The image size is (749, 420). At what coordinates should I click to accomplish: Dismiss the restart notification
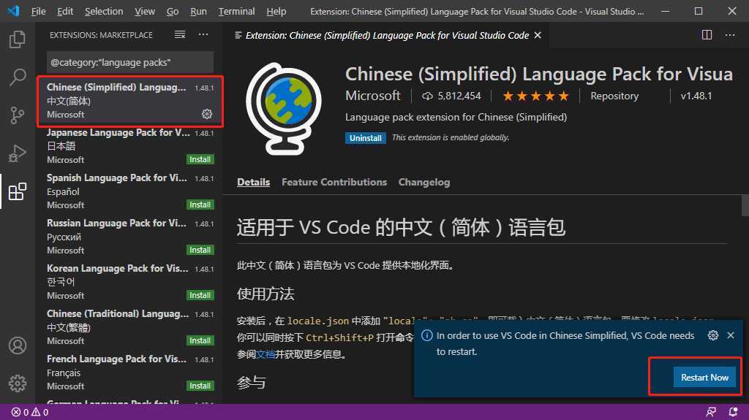(731, 335)
